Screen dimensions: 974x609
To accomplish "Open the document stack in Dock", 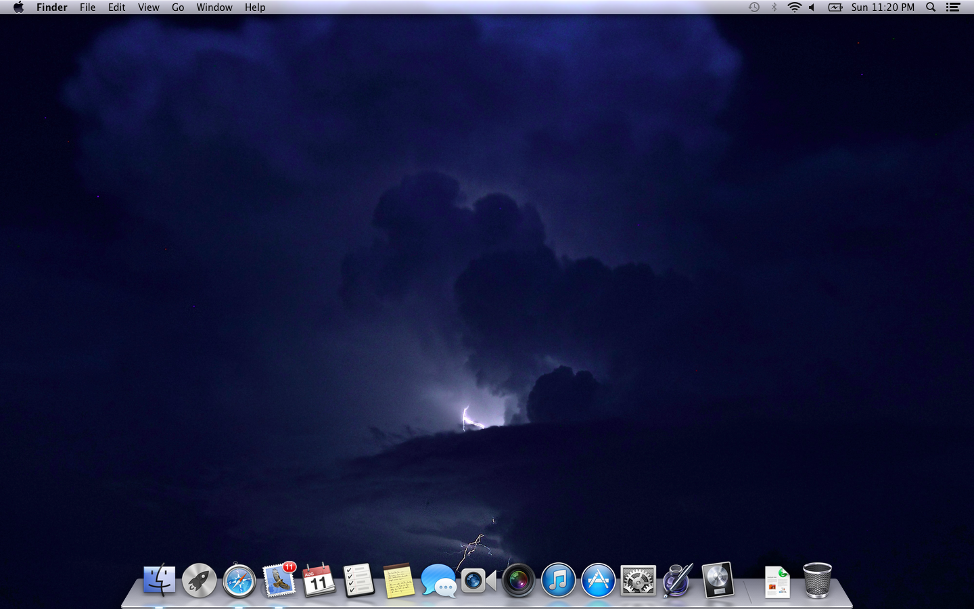I will (777, 582).
